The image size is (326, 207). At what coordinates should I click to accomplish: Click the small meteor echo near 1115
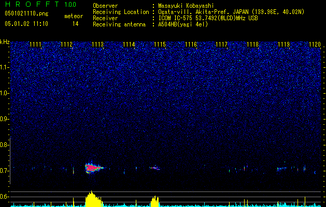click(x=155, y=168)
